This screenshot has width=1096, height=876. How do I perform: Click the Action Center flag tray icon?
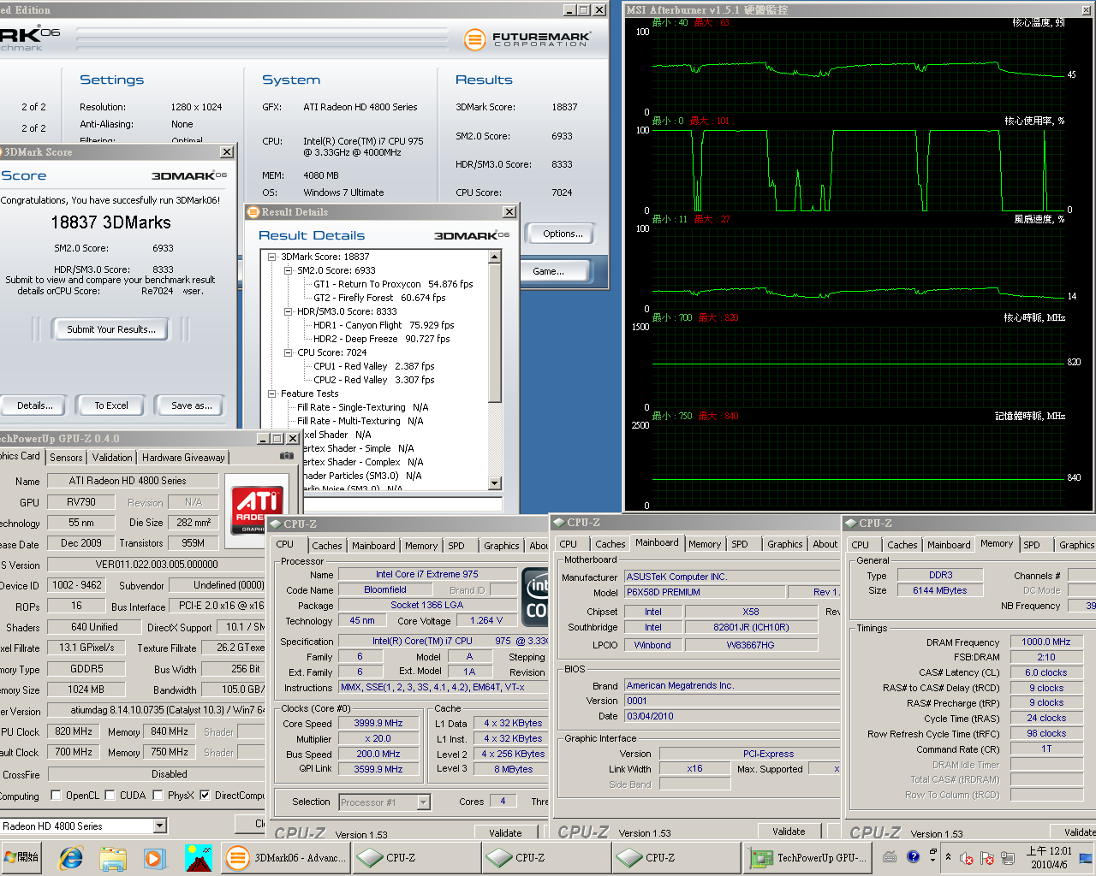point(986,858)
